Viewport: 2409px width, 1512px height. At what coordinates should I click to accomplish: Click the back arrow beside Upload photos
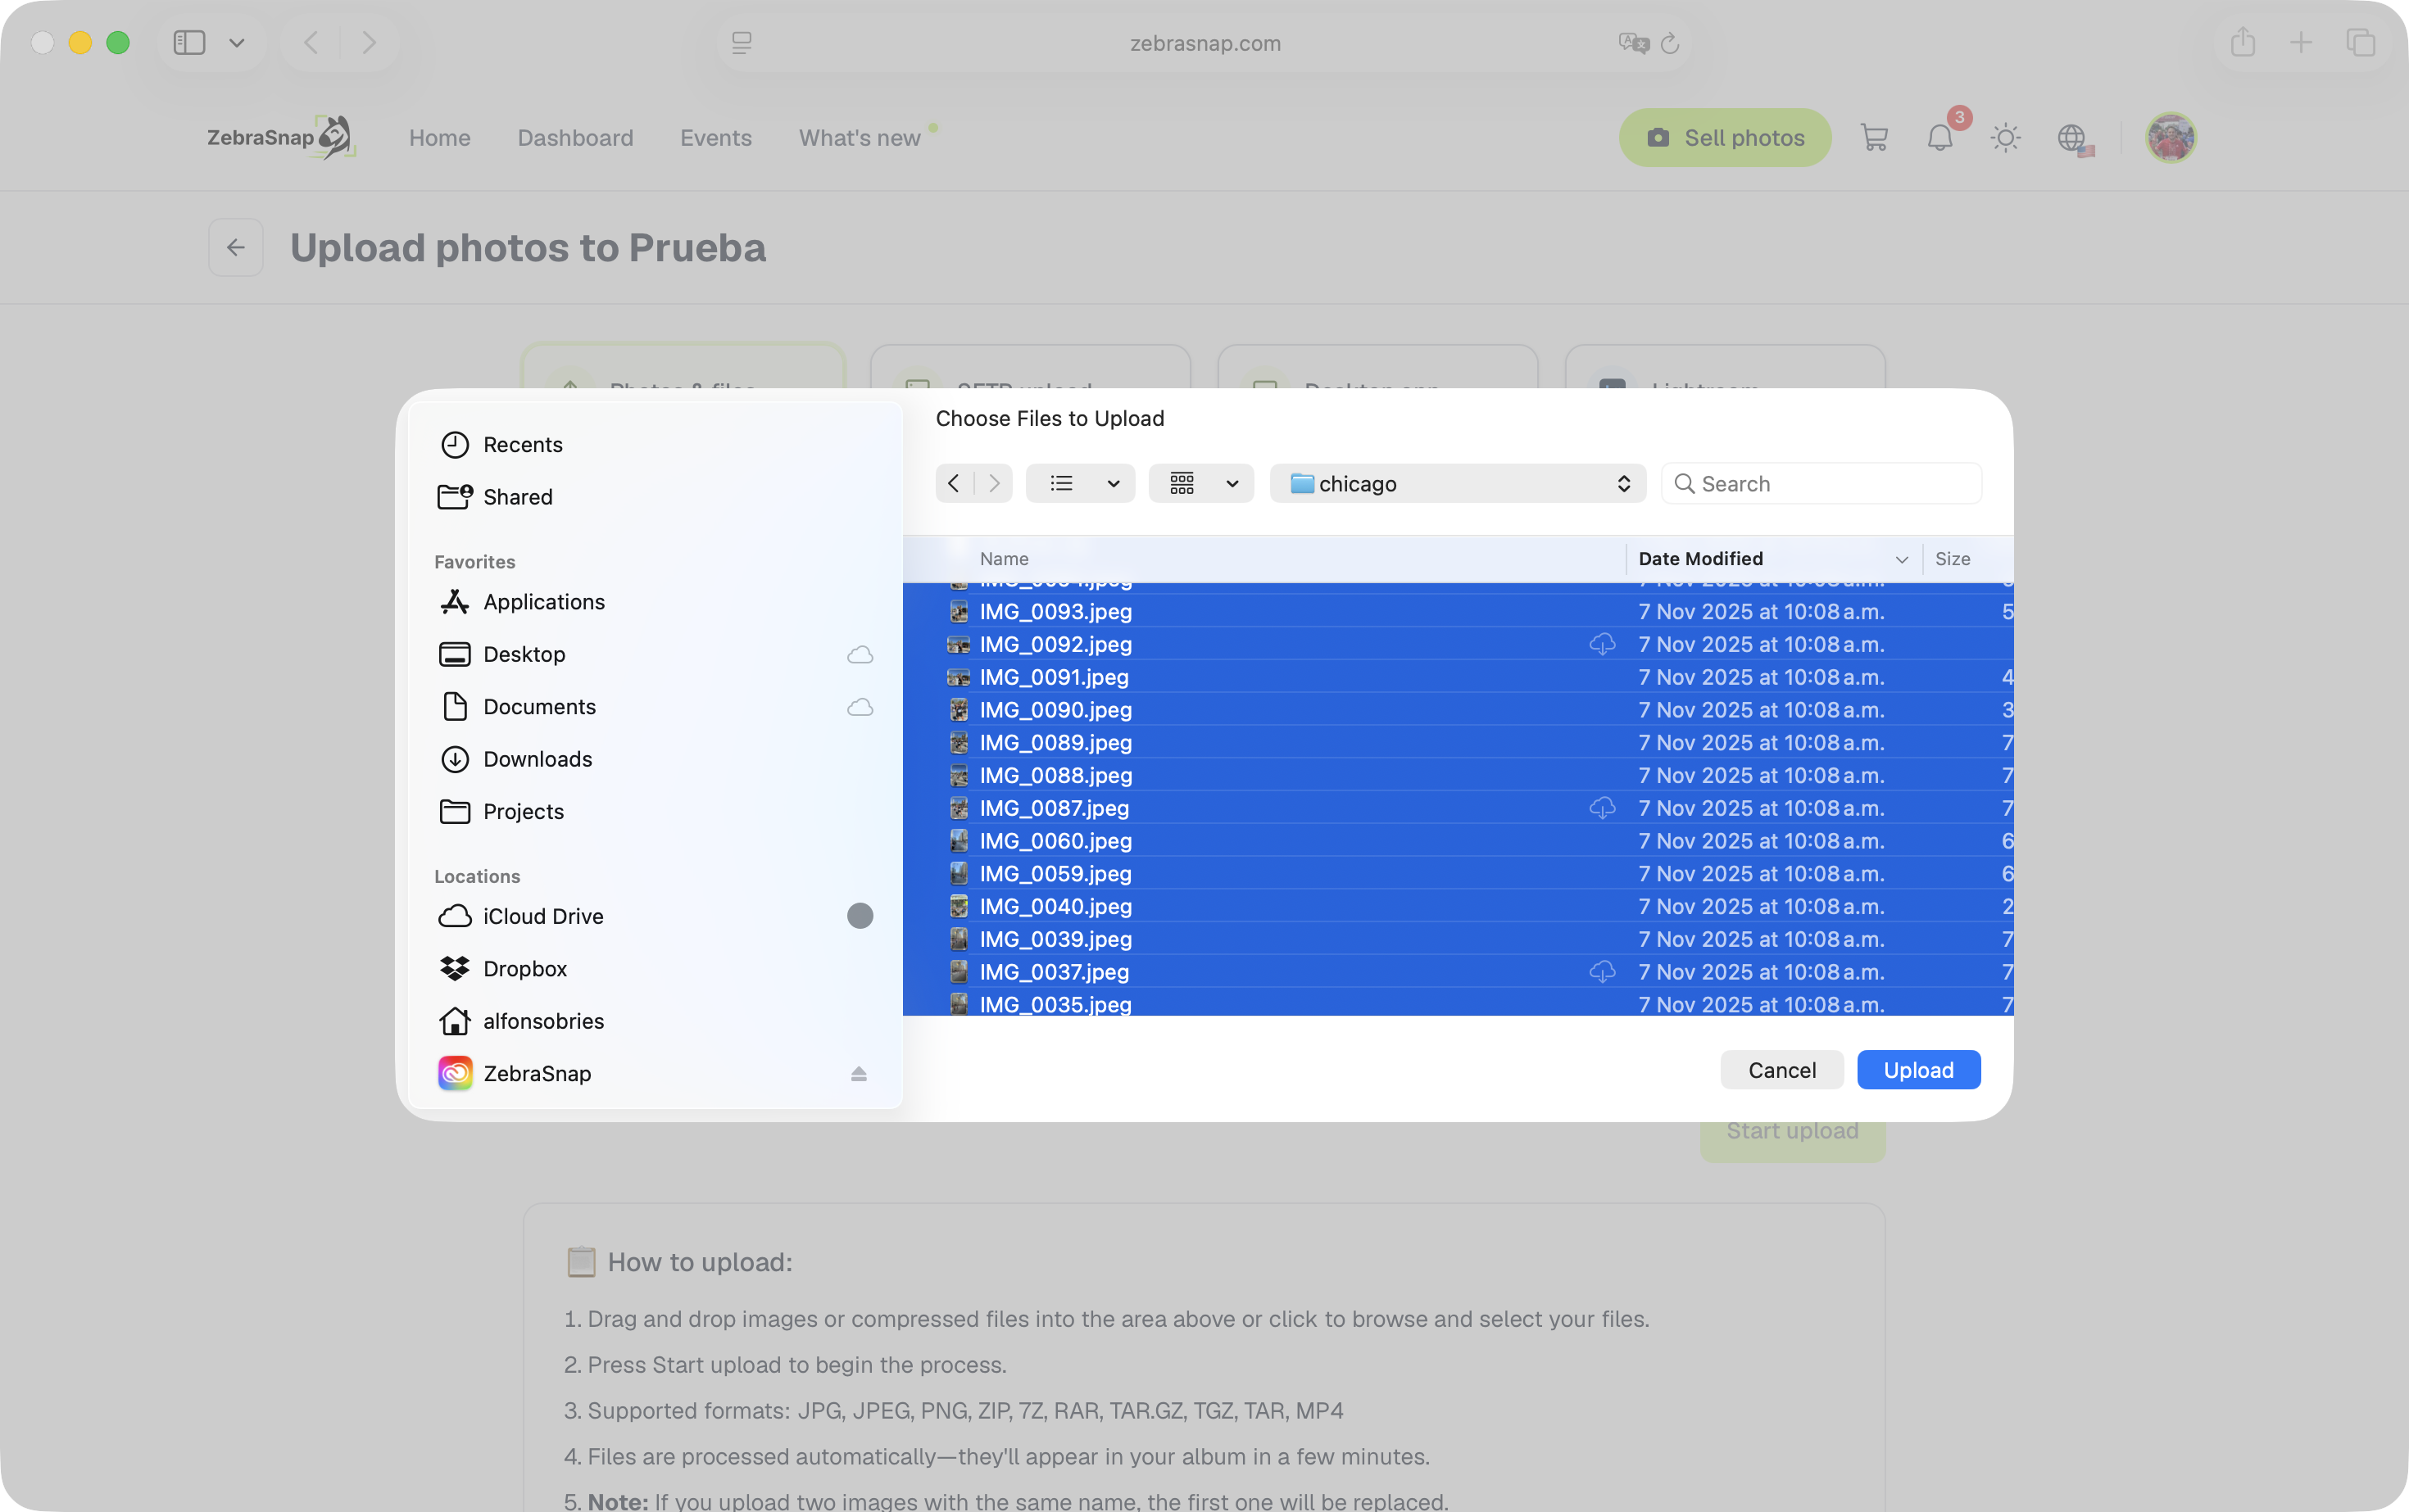pyautogui.click(x=236, y=247)
